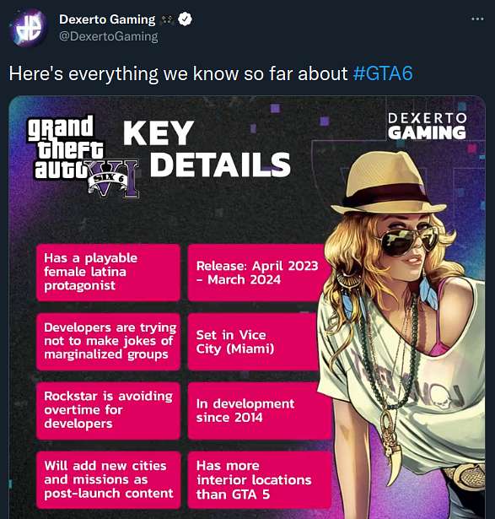Click the more interior locations than GTA 5 box
The height and width of the screenshot is (519, 495).
pos(259,480)
